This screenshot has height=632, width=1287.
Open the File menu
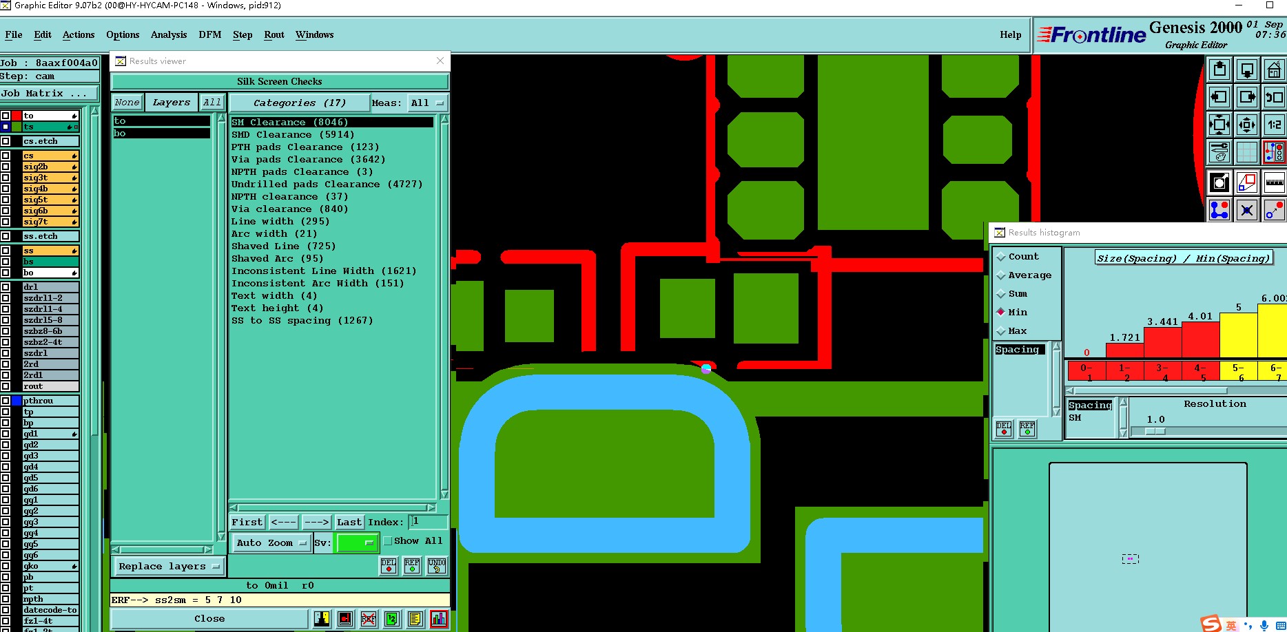pos(14,34)
